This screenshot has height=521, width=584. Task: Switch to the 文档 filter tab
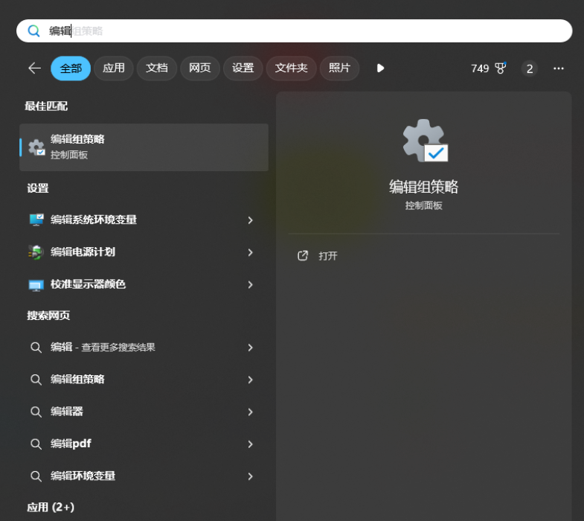[157, 68]
